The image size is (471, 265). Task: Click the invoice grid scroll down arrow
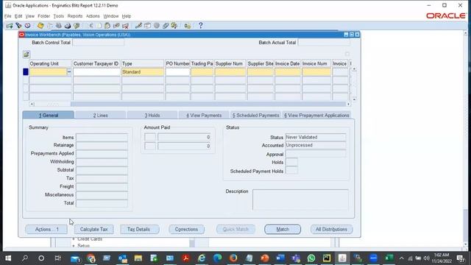click(355, 99)
